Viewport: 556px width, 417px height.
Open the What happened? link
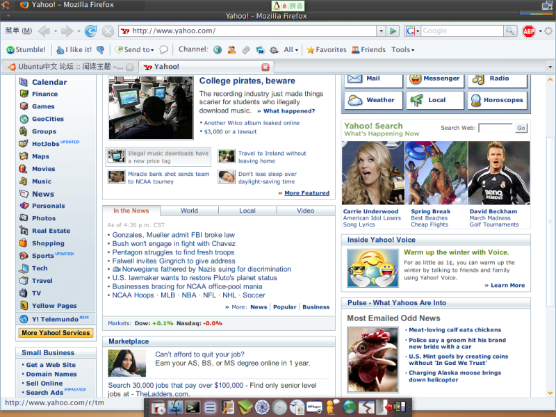pyautogui.click(x=289, y=111)
